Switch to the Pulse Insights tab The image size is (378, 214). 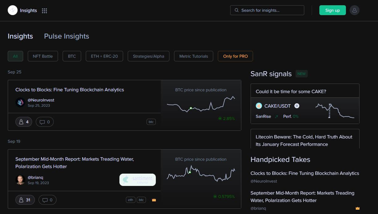(67, 36)
